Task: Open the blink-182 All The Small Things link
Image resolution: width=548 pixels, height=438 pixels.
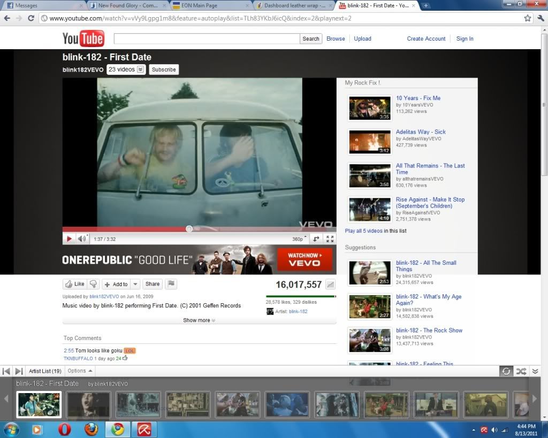Action: click(x=425, y=266)
